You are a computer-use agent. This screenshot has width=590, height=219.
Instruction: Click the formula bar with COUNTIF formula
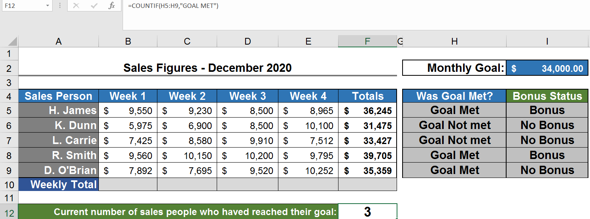316,6
